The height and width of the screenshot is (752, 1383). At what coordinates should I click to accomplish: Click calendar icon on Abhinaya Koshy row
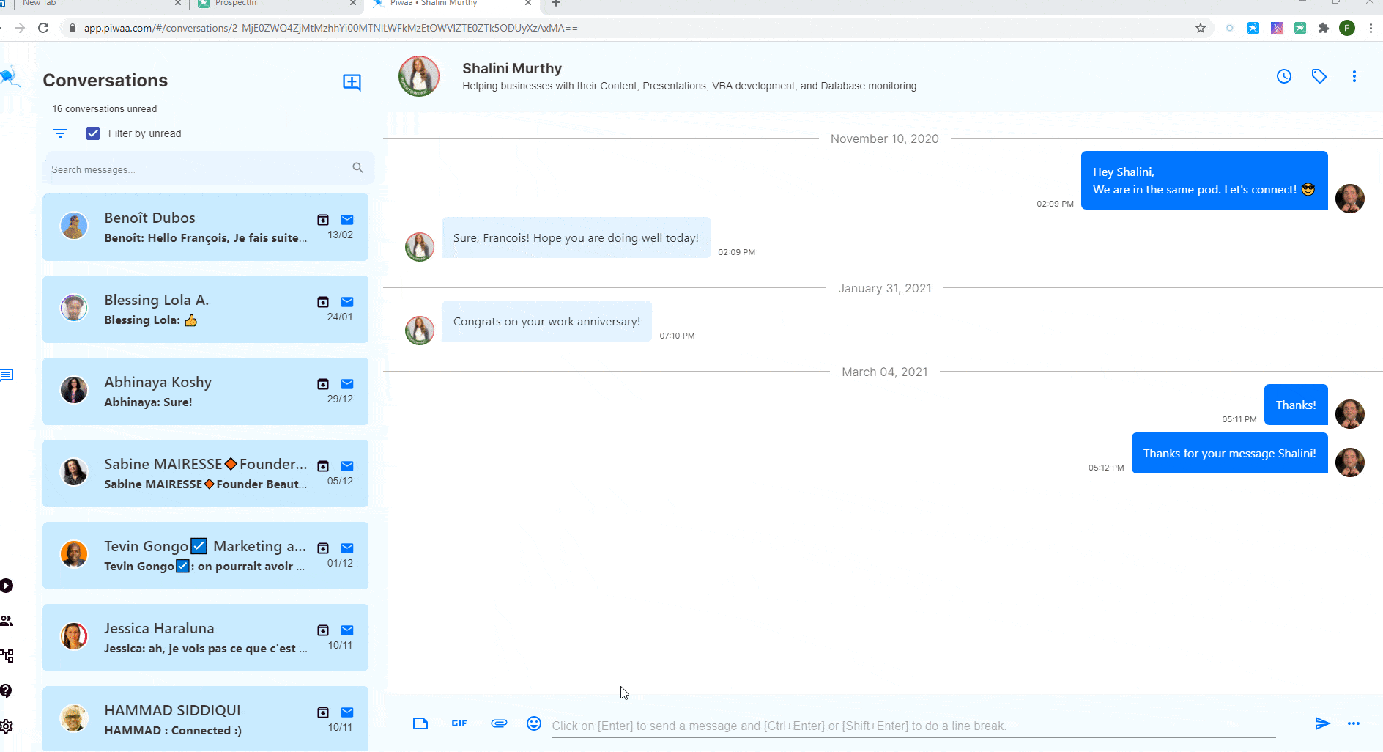coord(323,384)
